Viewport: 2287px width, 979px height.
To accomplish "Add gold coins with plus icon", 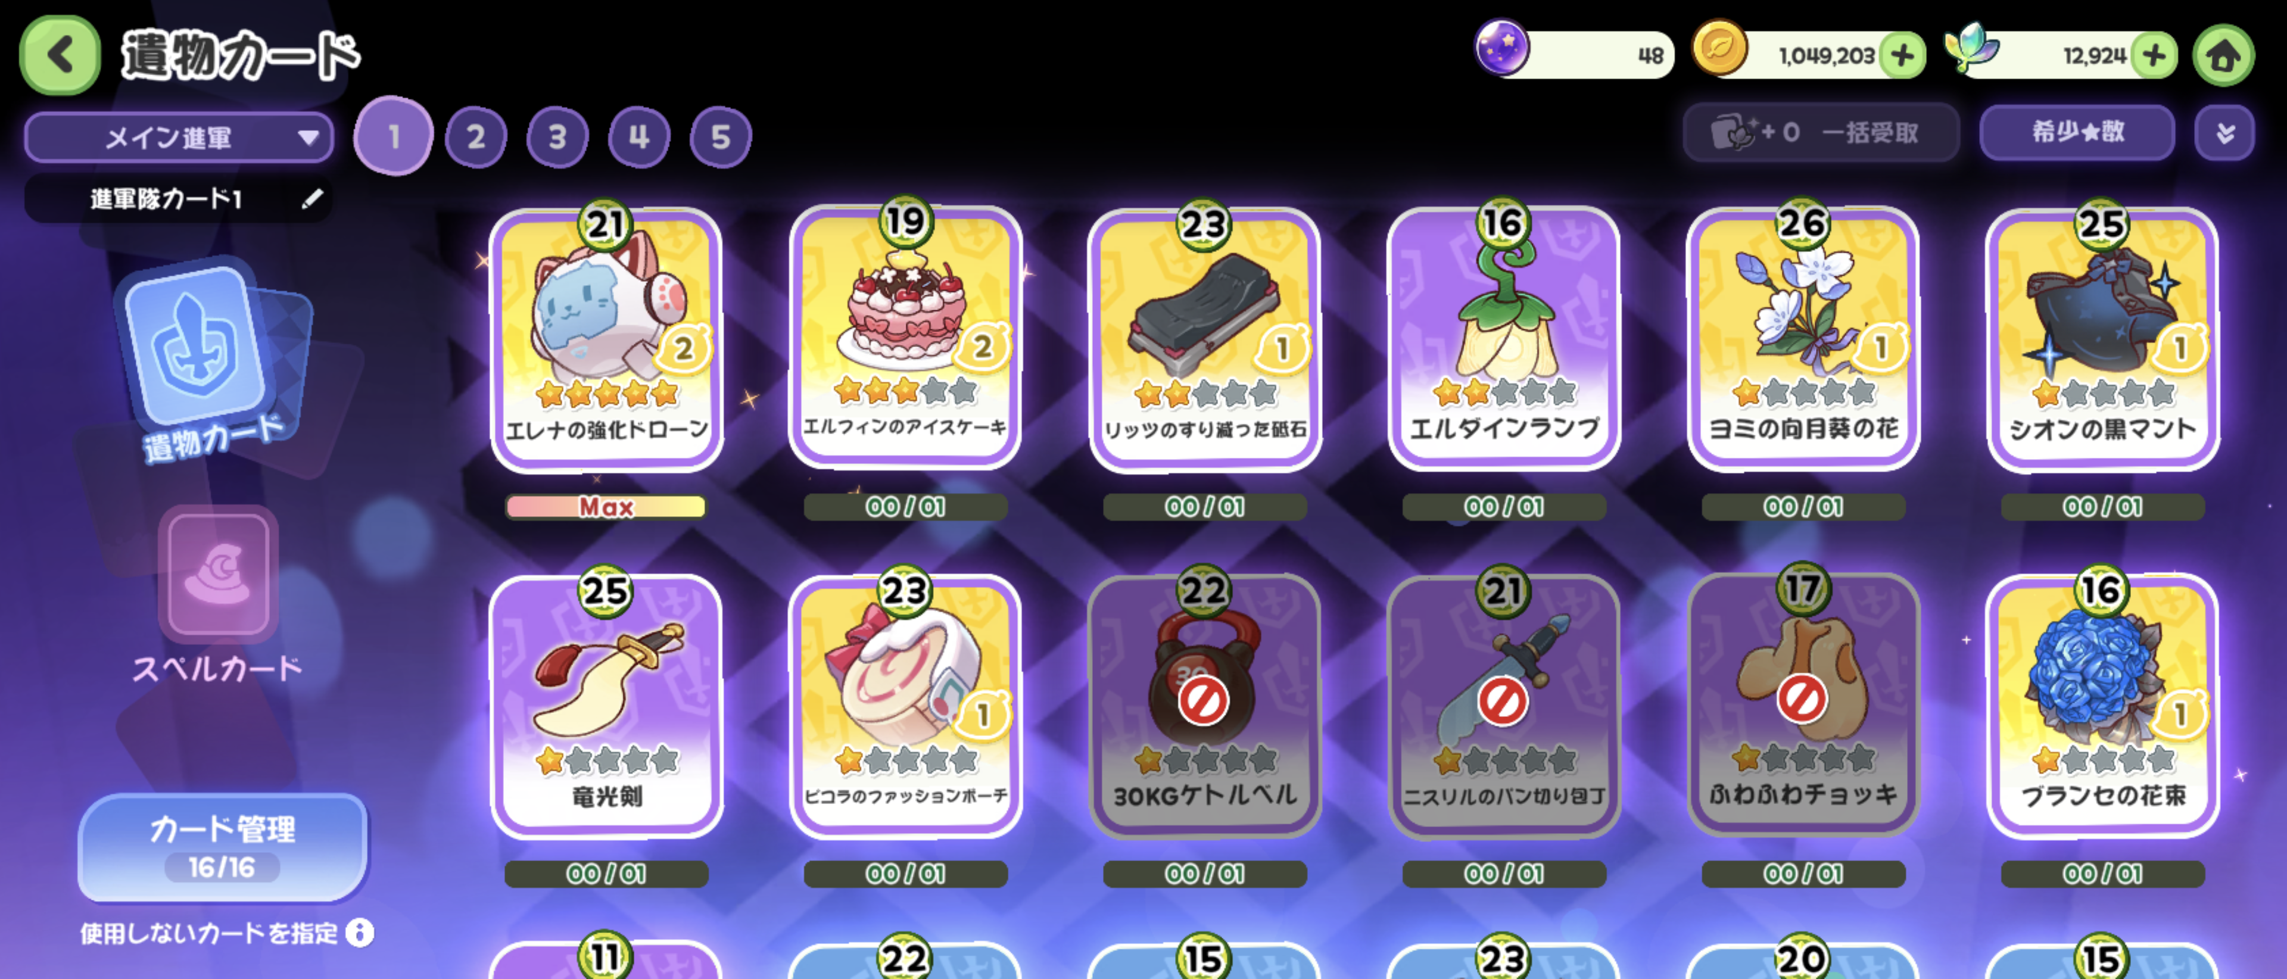I will coord(1902,56).
